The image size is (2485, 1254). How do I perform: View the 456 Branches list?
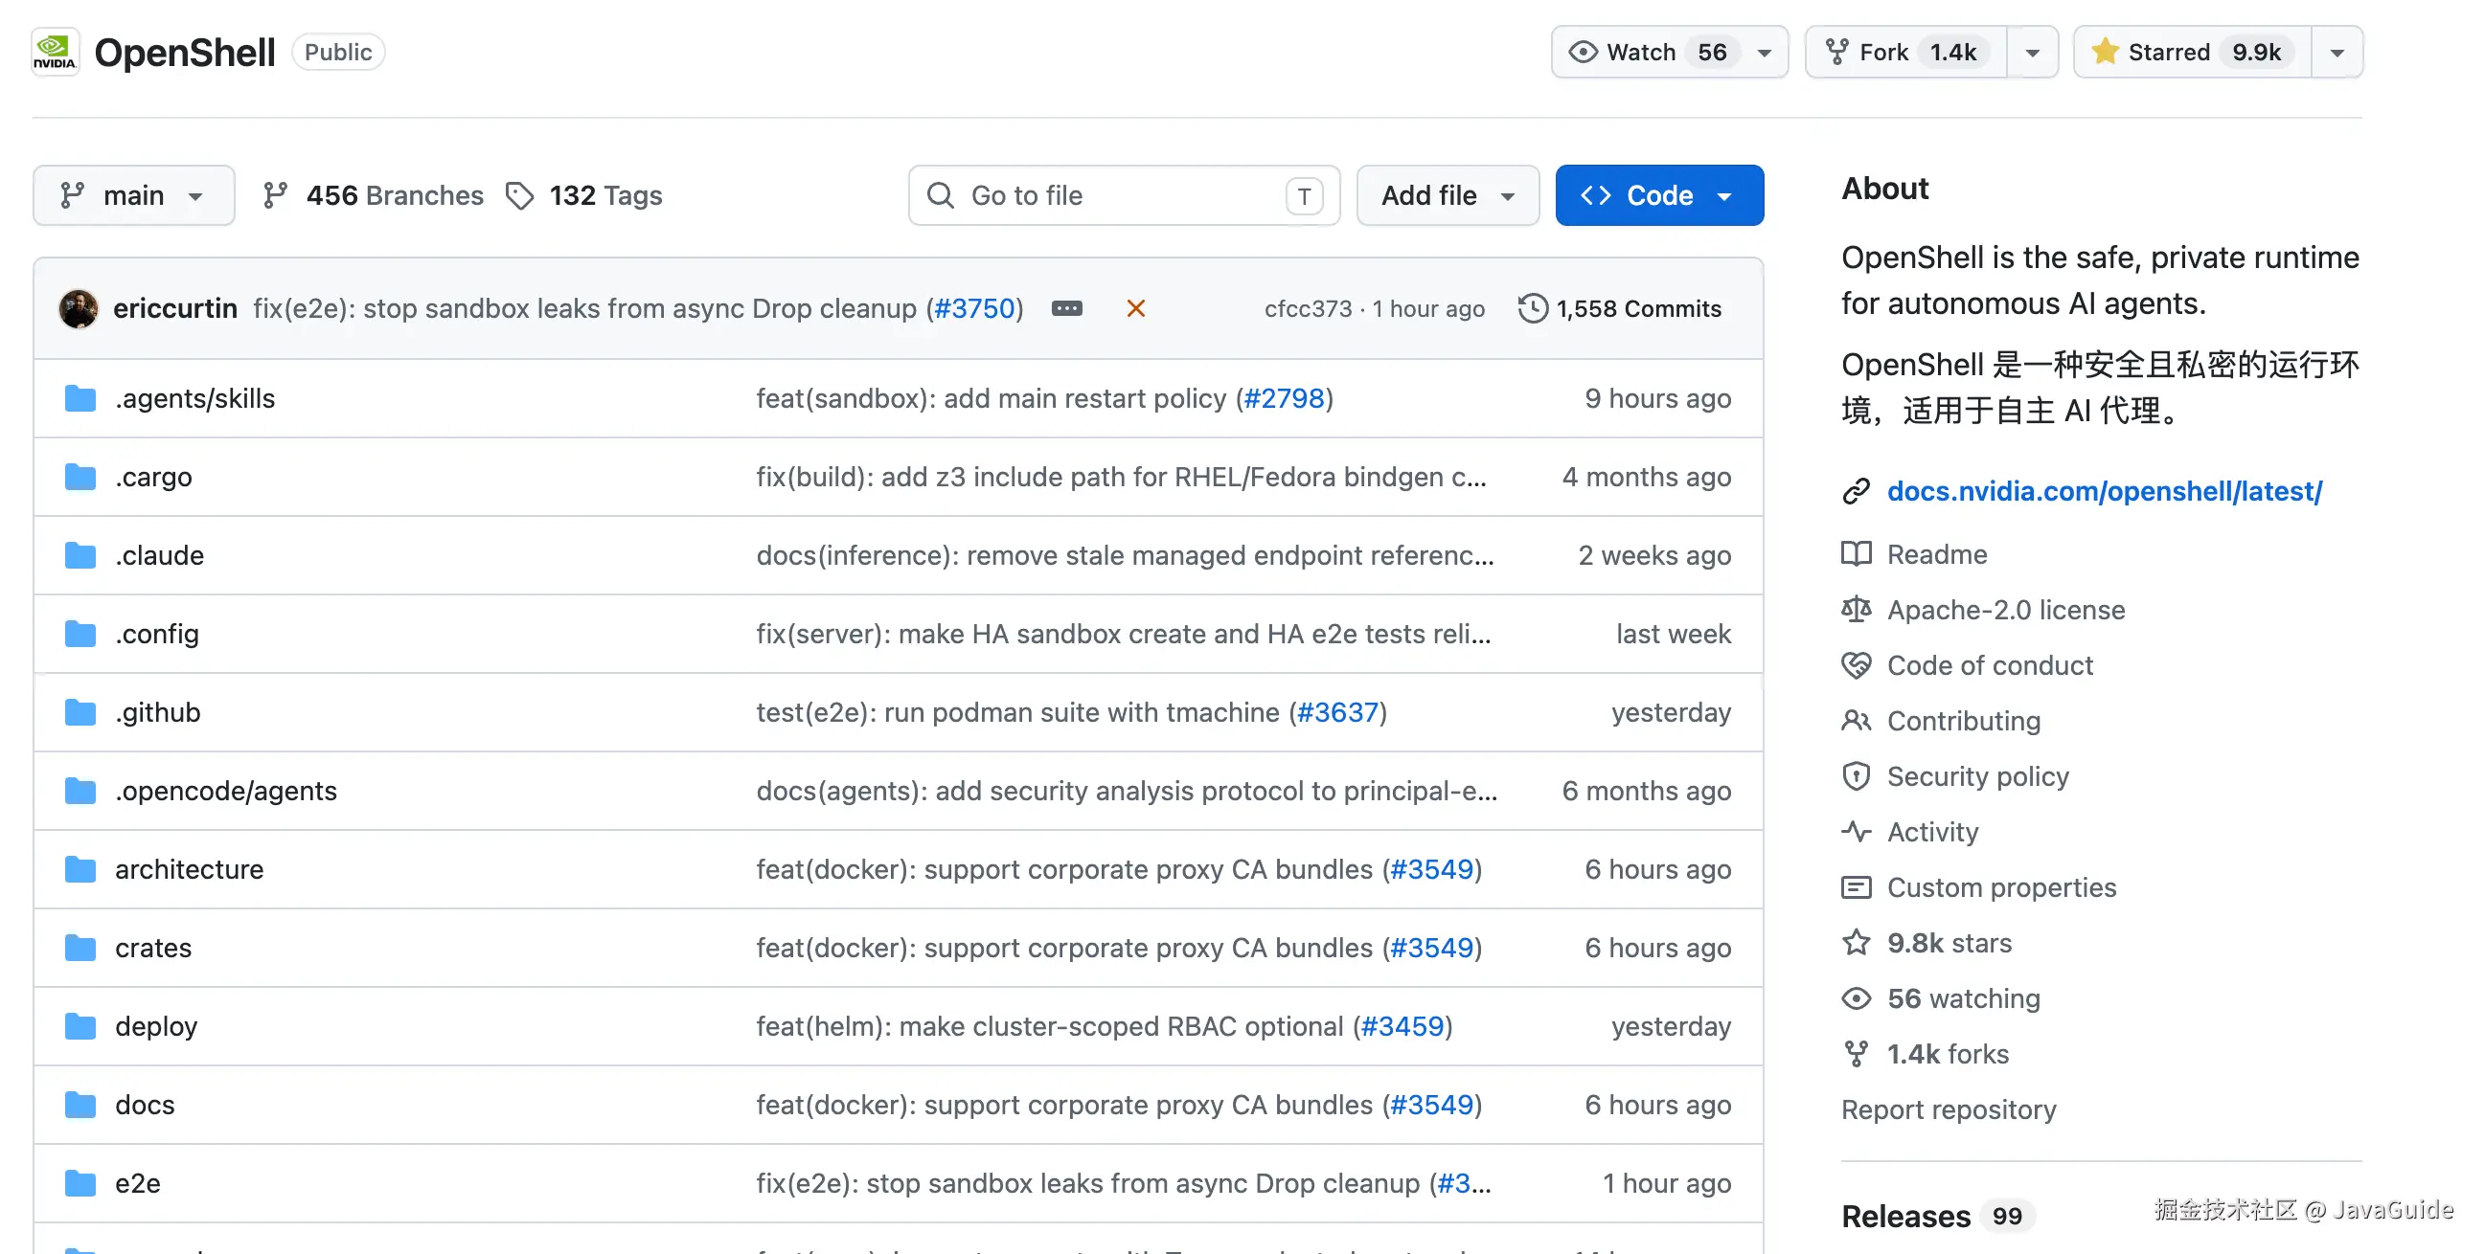point(374,195)
